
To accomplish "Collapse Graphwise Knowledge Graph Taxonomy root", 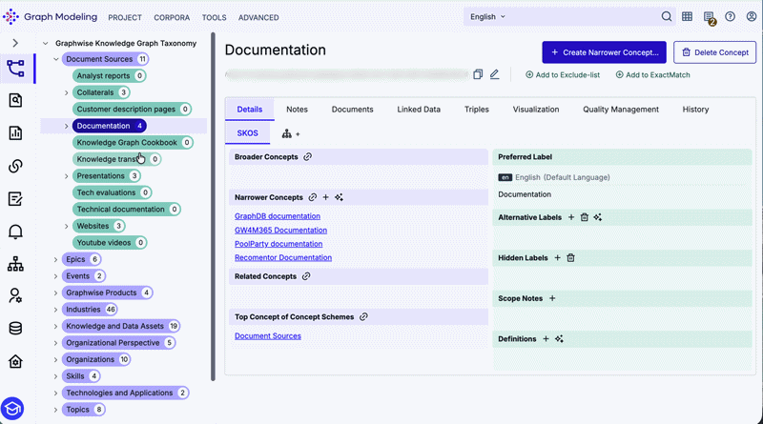I will coord(45,43).
